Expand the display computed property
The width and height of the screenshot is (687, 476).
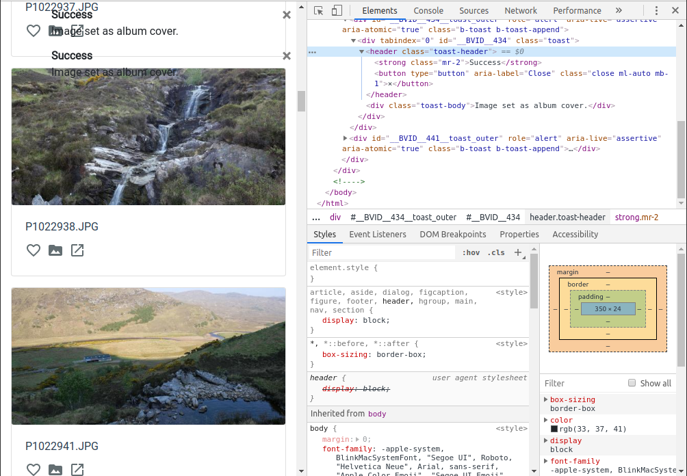(x=545, y=440)
